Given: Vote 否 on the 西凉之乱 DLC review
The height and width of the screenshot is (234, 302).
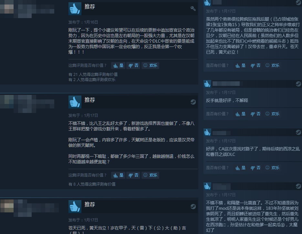Looking at the screenshot, I should point(255,168).
